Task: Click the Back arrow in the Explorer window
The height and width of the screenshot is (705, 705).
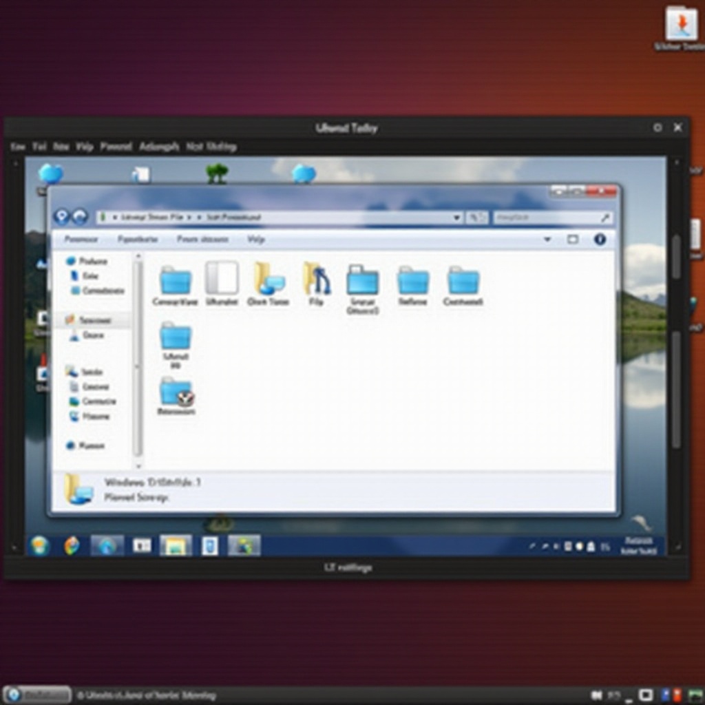Action: click(62, 217)
